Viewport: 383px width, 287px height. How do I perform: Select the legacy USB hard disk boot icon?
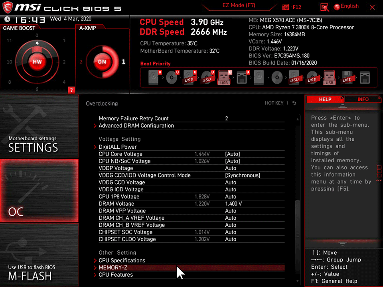coord(294,77)
